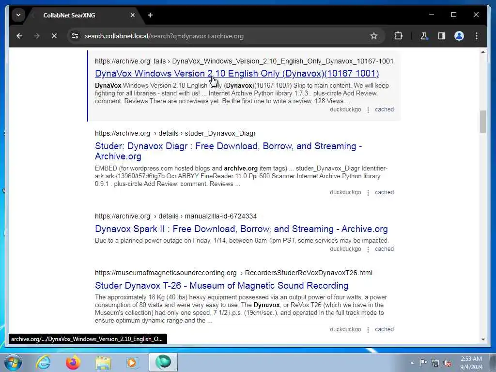Click the browser forward arrow
This screenshot has height=372, width=496.
37,36
